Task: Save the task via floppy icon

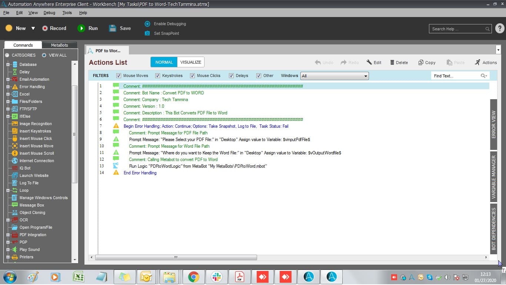Action: click(113, 28)
